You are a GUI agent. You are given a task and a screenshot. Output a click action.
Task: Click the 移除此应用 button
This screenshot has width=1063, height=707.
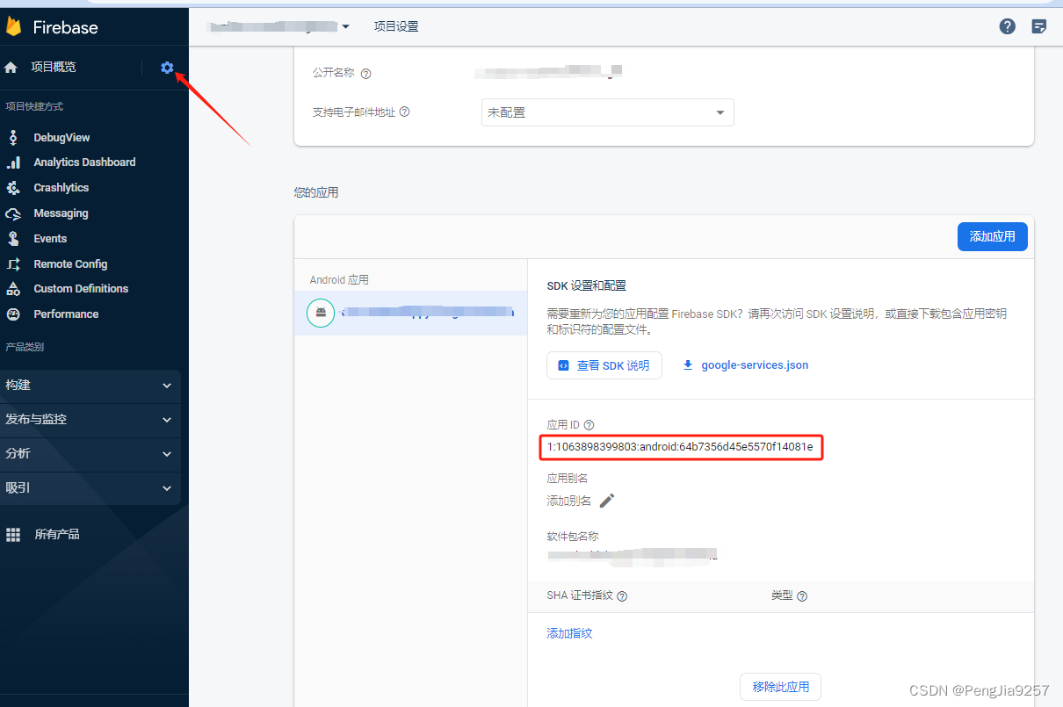pos(780,687)
